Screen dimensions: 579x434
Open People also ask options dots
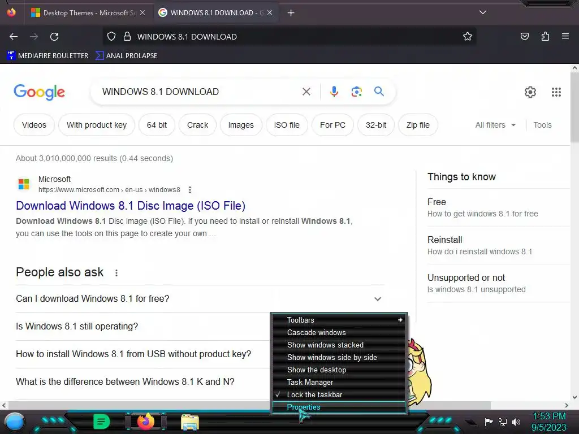click(x=116, y=273)
